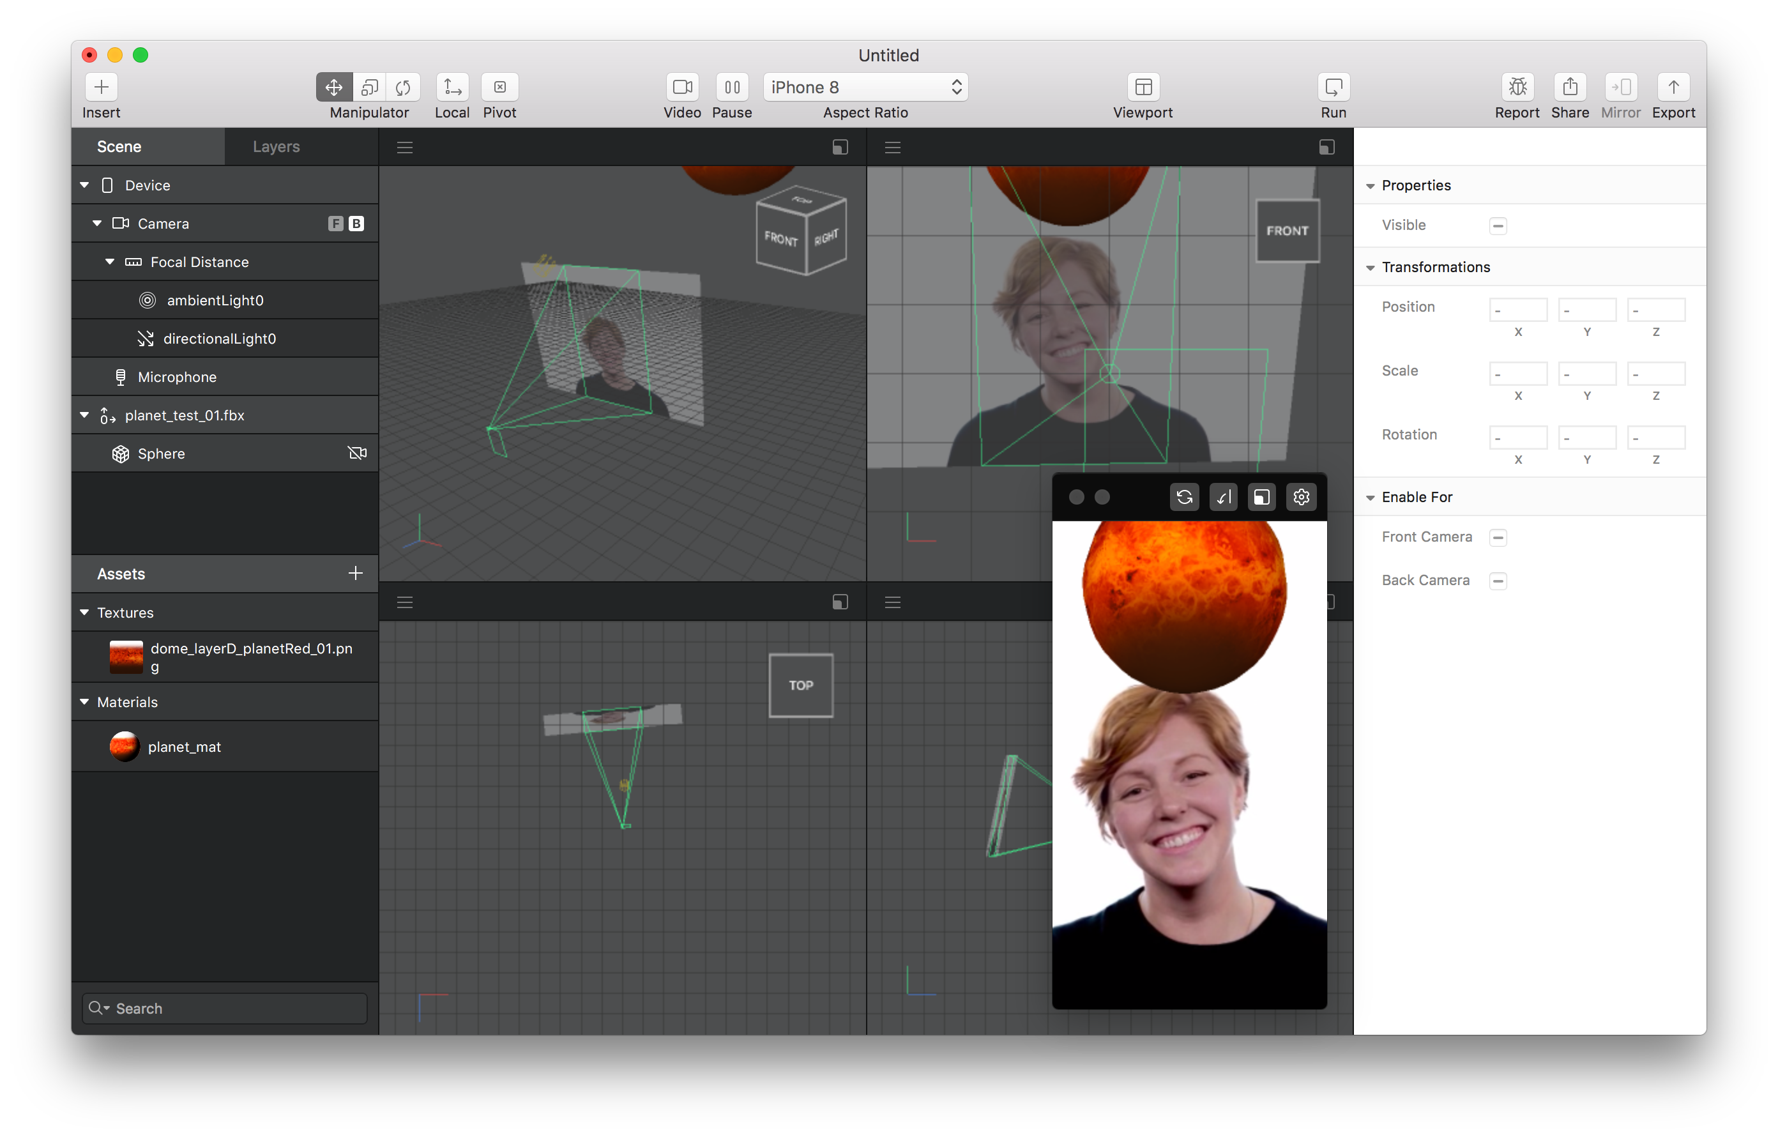Open simulator settings gear icon
The image size is (1778, 1137).
[x=1301, y=497]
